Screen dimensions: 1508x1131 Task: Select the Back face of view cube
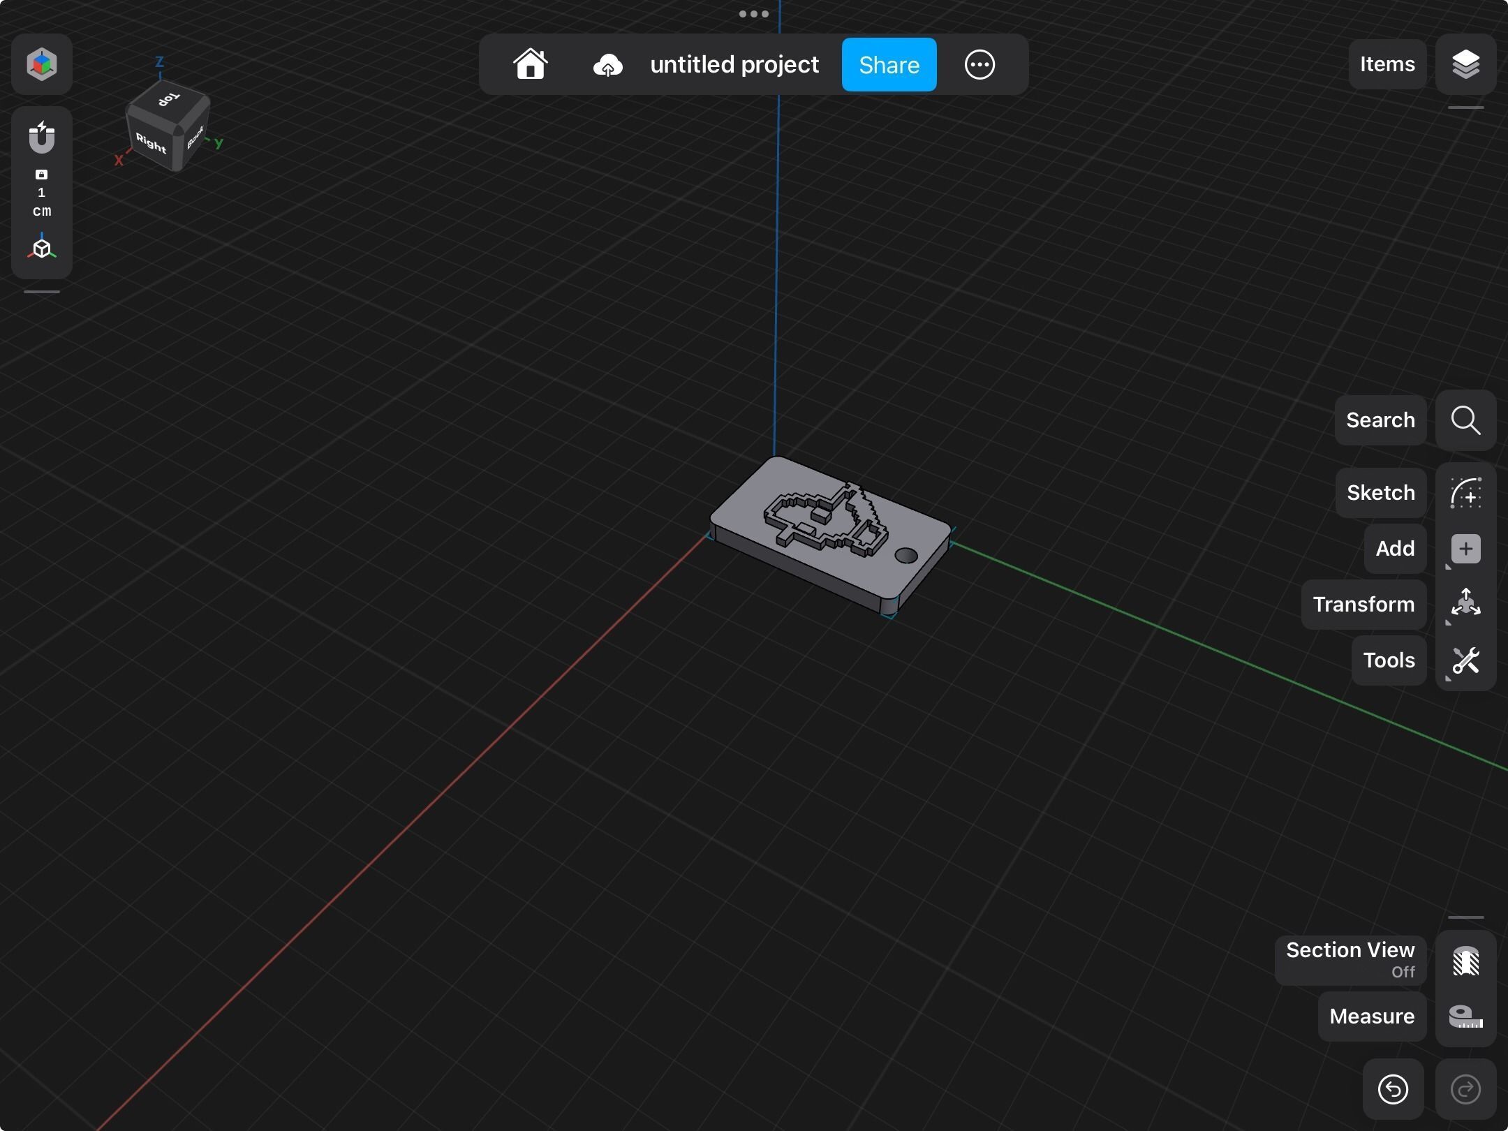(195, 137)
